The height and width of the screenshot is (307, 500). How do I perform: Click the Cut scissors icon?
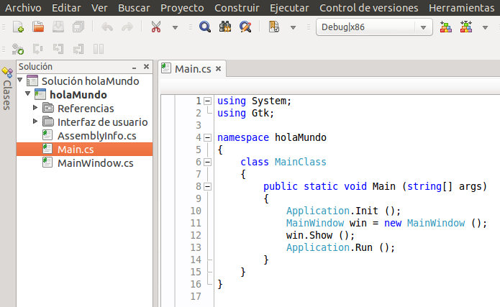[x=156, y=27]
